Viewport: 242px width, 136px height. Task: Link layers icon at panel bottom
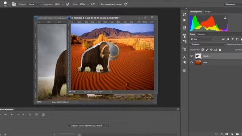coord(216,134)
